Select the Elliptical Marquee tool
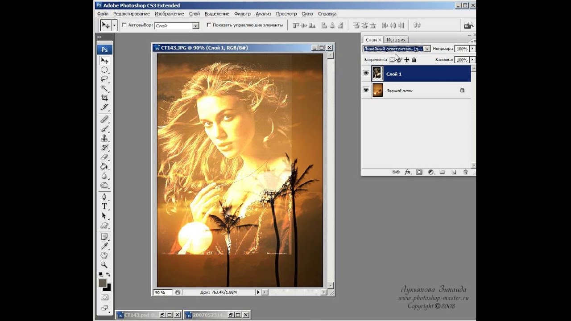This screenshot has width=571, height=321. pyautogui.click(x=104, y=70)
